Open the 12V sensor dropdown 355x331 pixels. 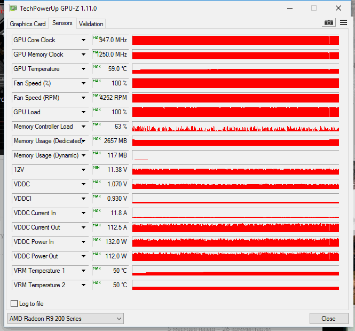click(x=83, y=170)
